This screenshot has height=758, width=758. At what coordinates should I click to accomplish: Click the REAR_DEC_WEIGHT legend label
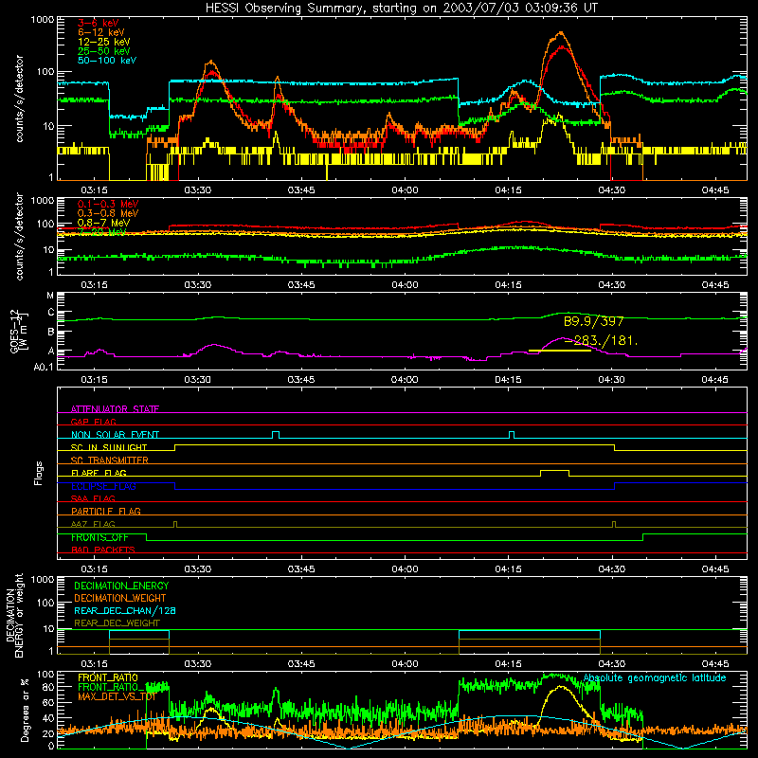click(x=117, y=623)
